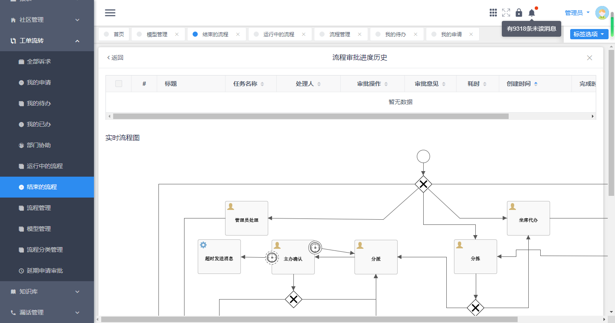Screen dimensions: 615x323
Task: Sort by 审批意见 column
Action: (444, 84)
